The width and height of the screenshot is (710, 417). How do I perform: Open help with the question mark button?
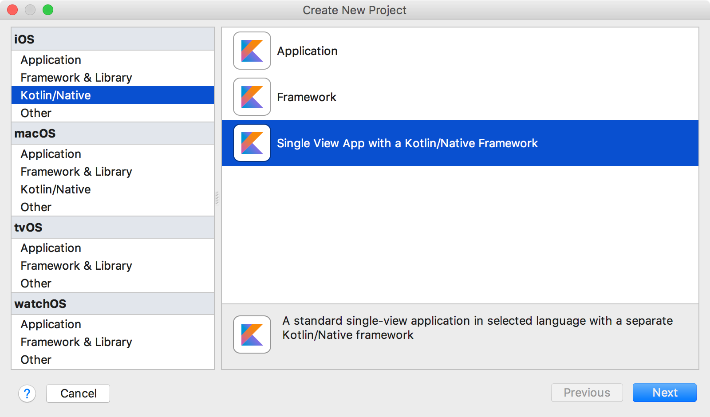tap(27, 393)
